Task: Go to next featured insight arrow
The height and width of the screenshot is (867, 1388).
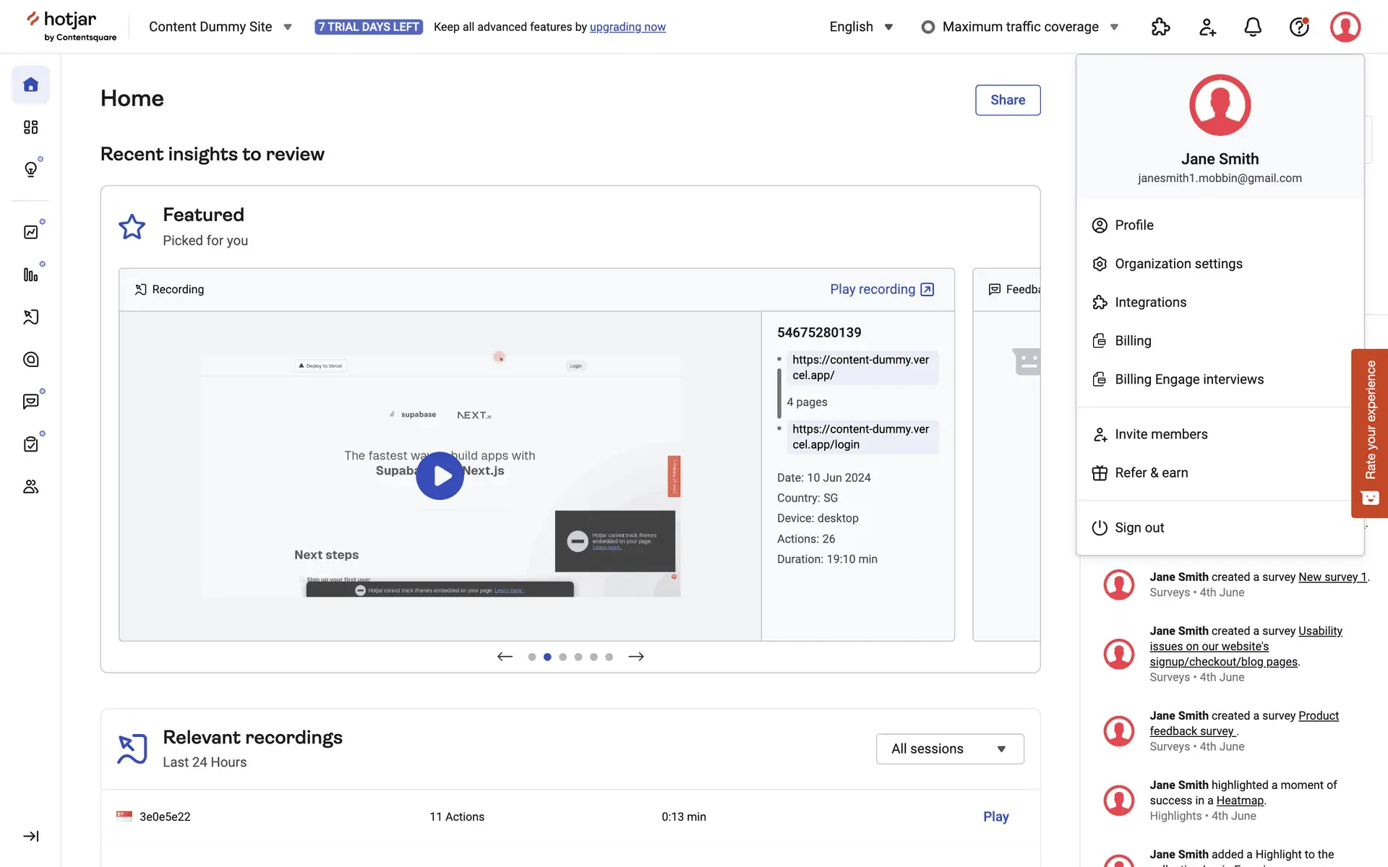Action: coord(636,657)
